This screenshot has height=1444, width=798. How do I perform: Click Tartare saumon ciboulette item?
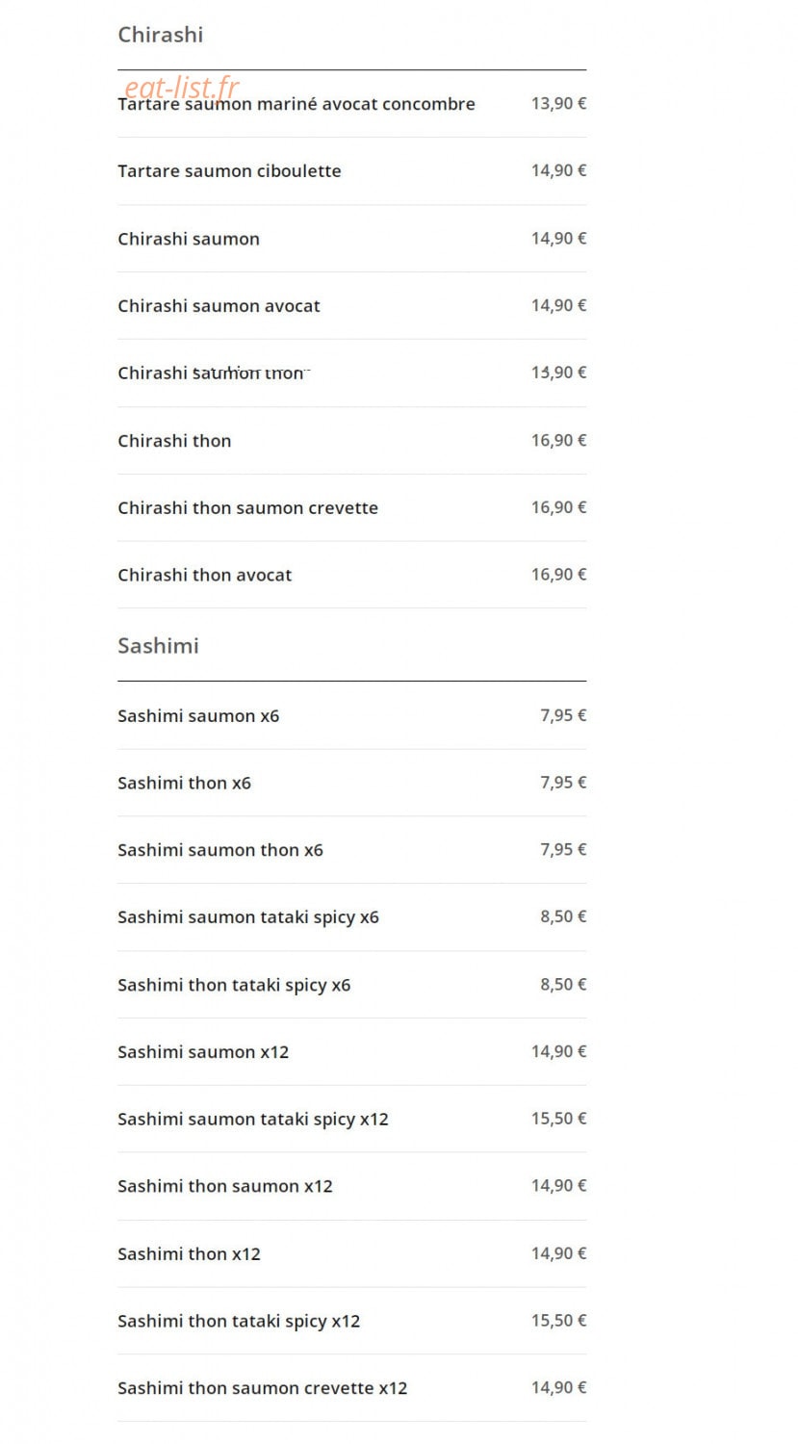coord(229,171)
